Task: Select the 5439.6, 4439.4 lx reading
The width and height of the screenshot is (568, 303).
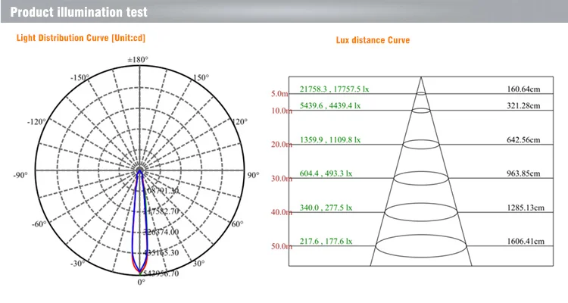Action: click(x=330, y=105)
